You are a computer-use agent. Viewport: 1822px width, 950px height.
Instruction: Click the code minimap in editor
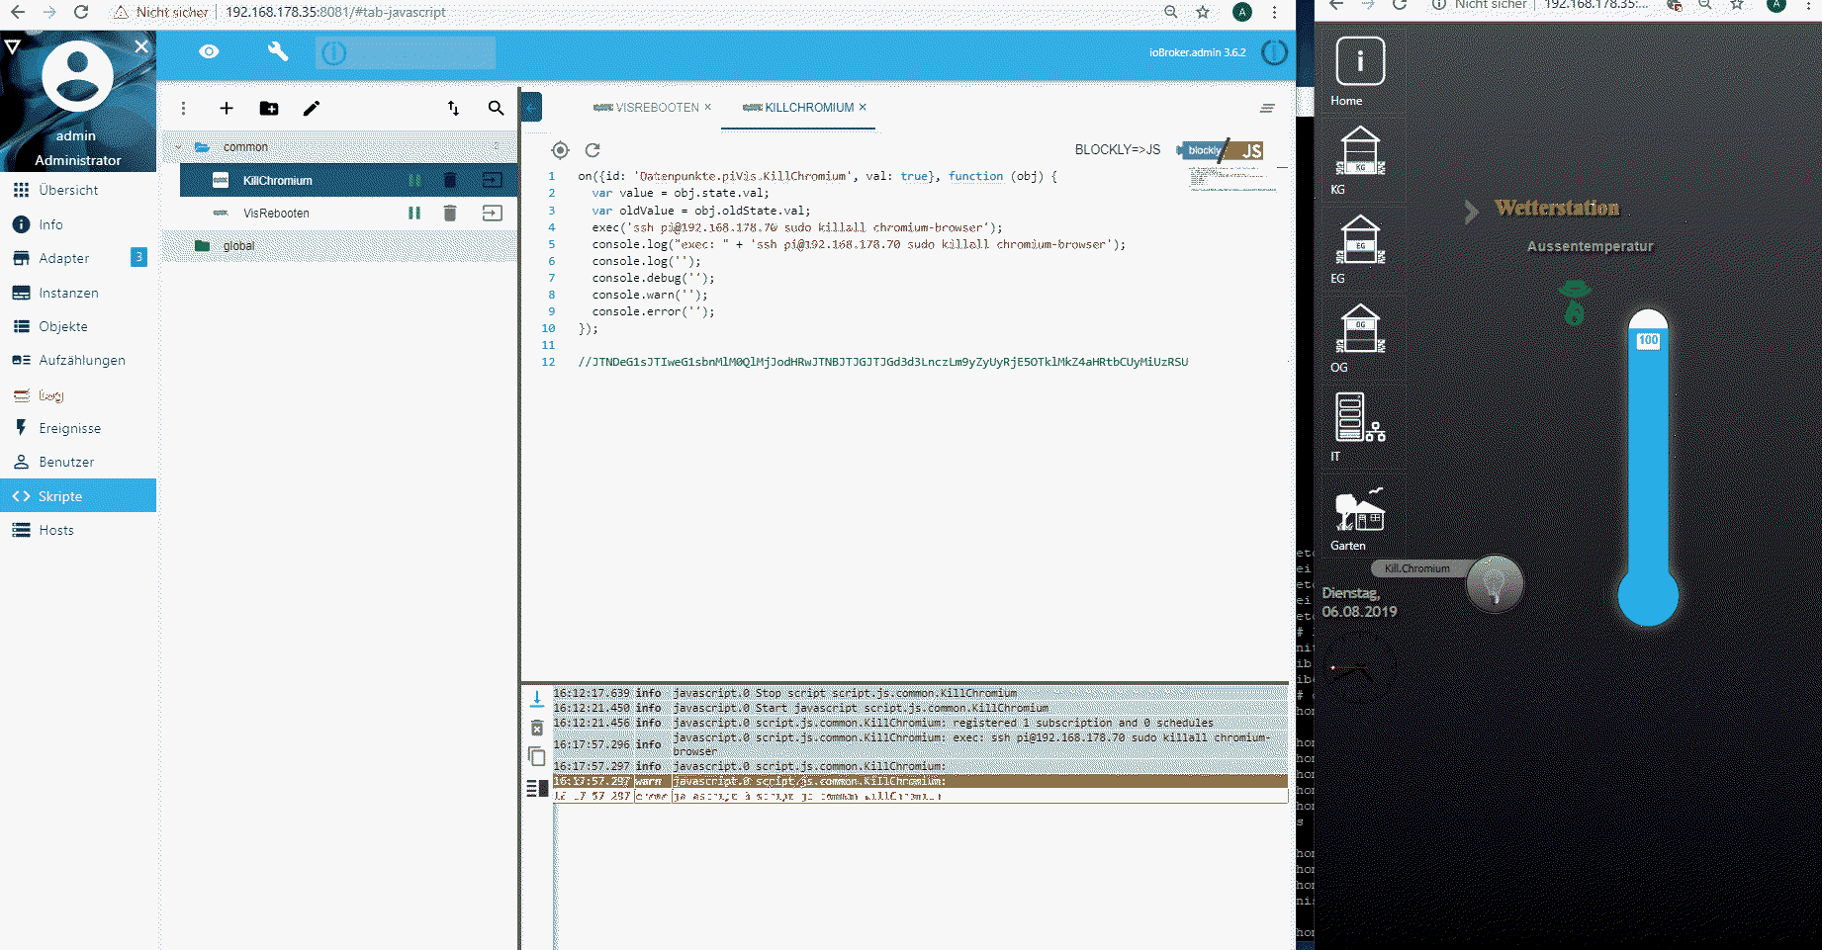(1231, 178)
